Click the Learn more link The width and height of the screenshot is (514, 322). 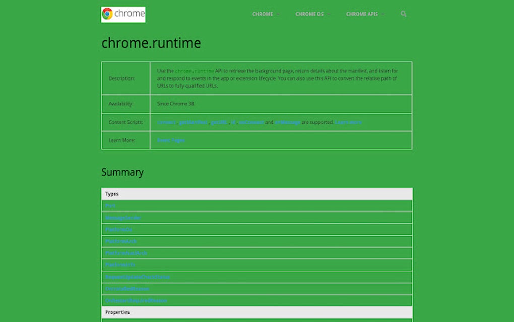pyautogui.click(x=349, y=122)
